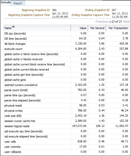Click per-transaction value 257.88

pos(124,49)
